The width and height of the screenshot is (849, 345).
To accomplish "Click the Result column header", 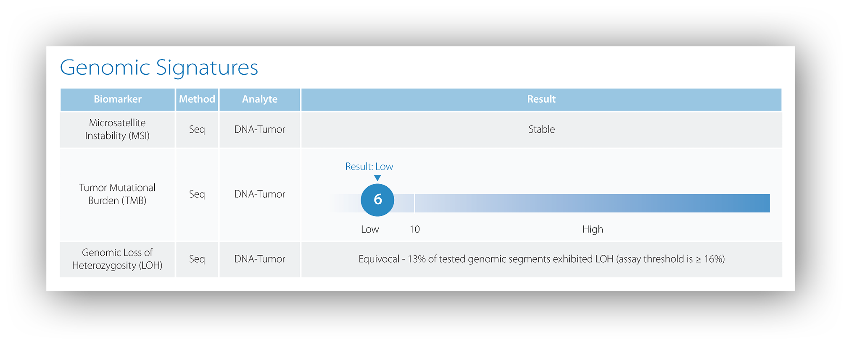I will click(x=541, y=99).
